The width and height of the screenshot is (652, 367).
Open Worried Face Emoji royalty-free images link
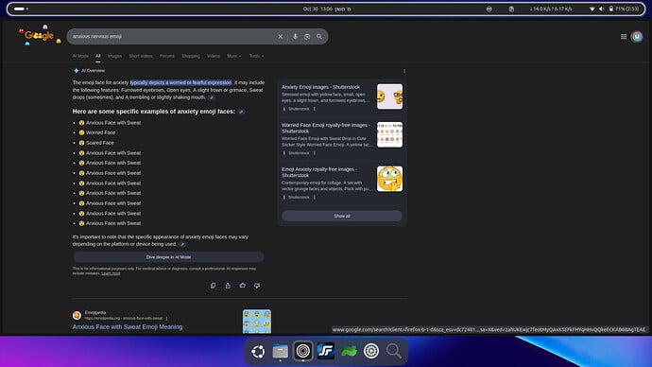click(326, 128)
